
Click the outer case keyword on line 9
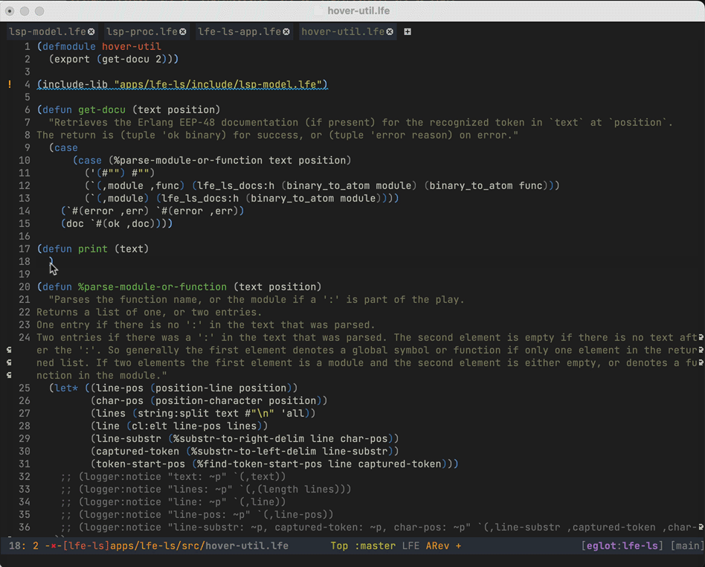pyautogui.click(x=66, y=147)
